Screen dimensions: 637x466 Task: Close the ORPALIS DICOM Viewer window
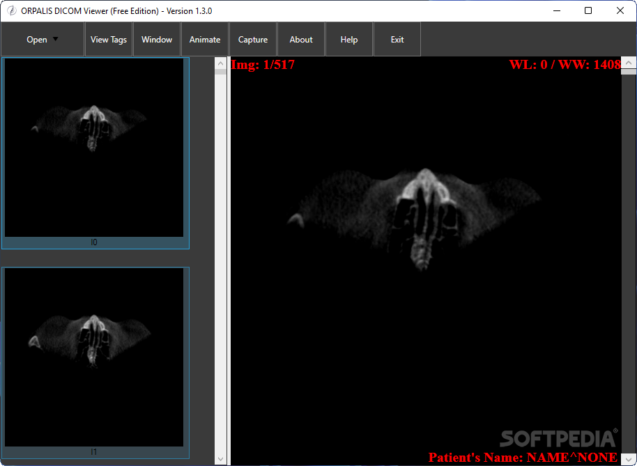(620, 11)
